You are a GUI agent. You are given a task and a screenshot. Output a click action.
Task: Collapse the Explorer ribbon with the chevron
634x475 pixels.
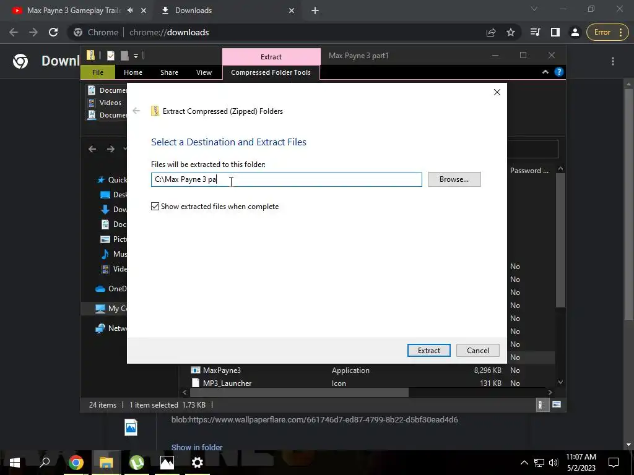[x=545, y=72]
